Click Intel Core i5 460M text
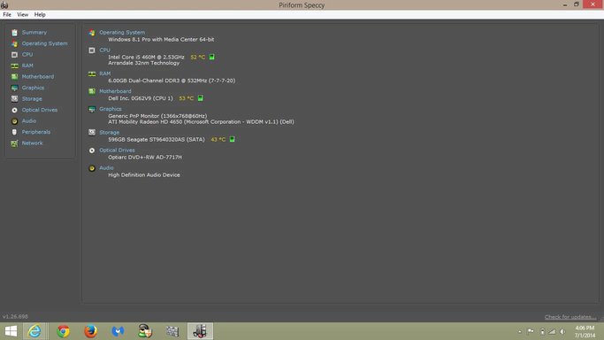The height and width of the screenshot is (340, 604). [x=147, y=57]
